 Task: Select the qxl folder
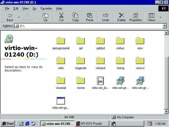[x=81, y=43]
